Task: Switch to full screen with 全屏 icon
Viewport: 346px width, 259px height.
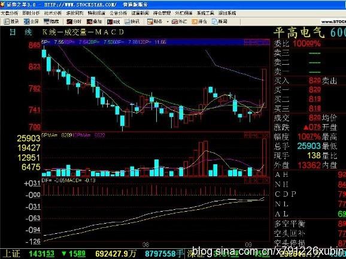Action: [x=31, y=22]
